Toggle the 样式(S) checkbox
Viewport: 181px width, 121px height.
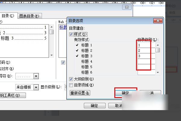click(x=71, y=34)
